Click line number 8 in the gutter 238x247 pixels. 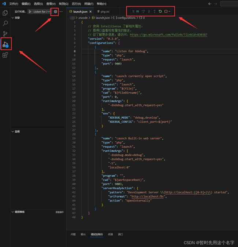[x=75, y=51]
